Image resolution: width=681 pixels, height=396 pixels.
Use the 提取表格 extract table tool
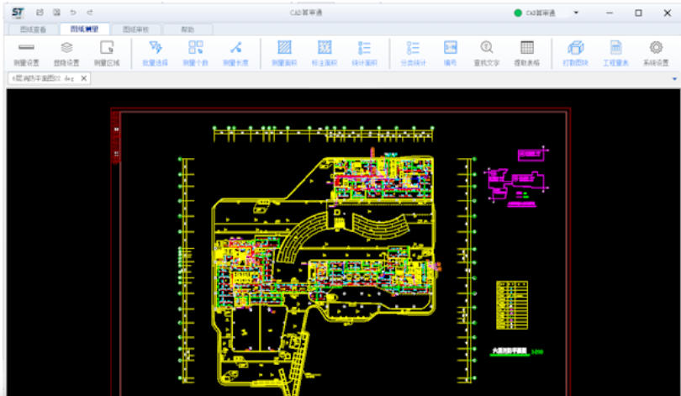[x=527, y=54]
